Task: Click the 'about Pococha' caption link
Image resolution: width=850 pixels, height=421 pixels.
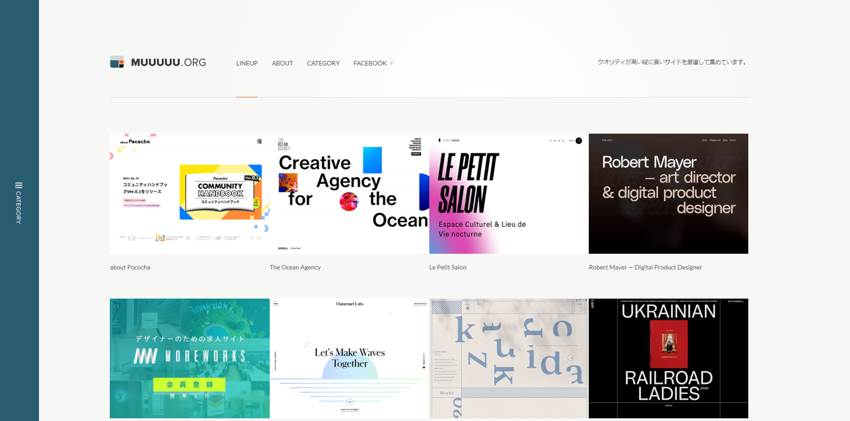Action: [130, 267]
